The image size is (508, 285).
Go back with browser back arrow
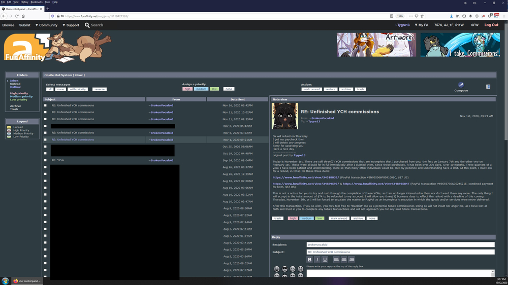click(x=4, y=16)
